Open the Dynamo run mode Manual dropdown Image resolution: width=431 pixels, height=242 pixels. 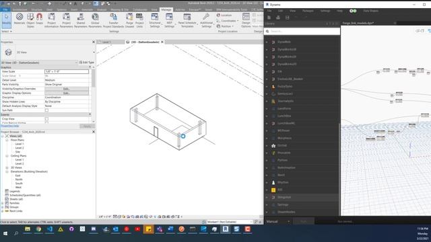click(277, 221)
